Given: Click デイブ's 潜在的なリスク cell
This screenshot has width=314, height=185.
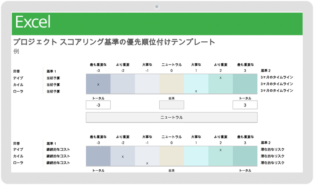Looking at the screenshot, I should [272, 149].
